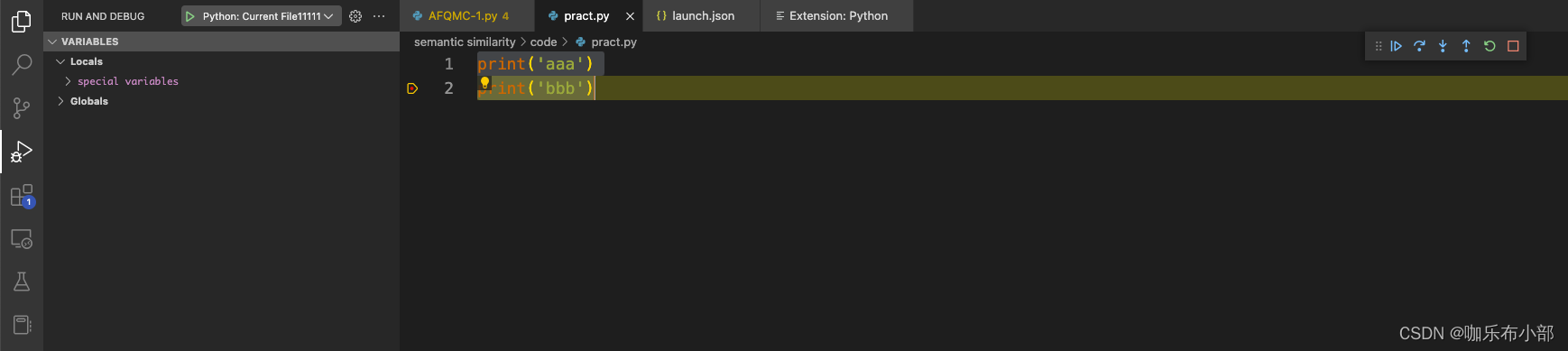Close the pract.py tab
1568x351 pixels.
click(630, 16)
